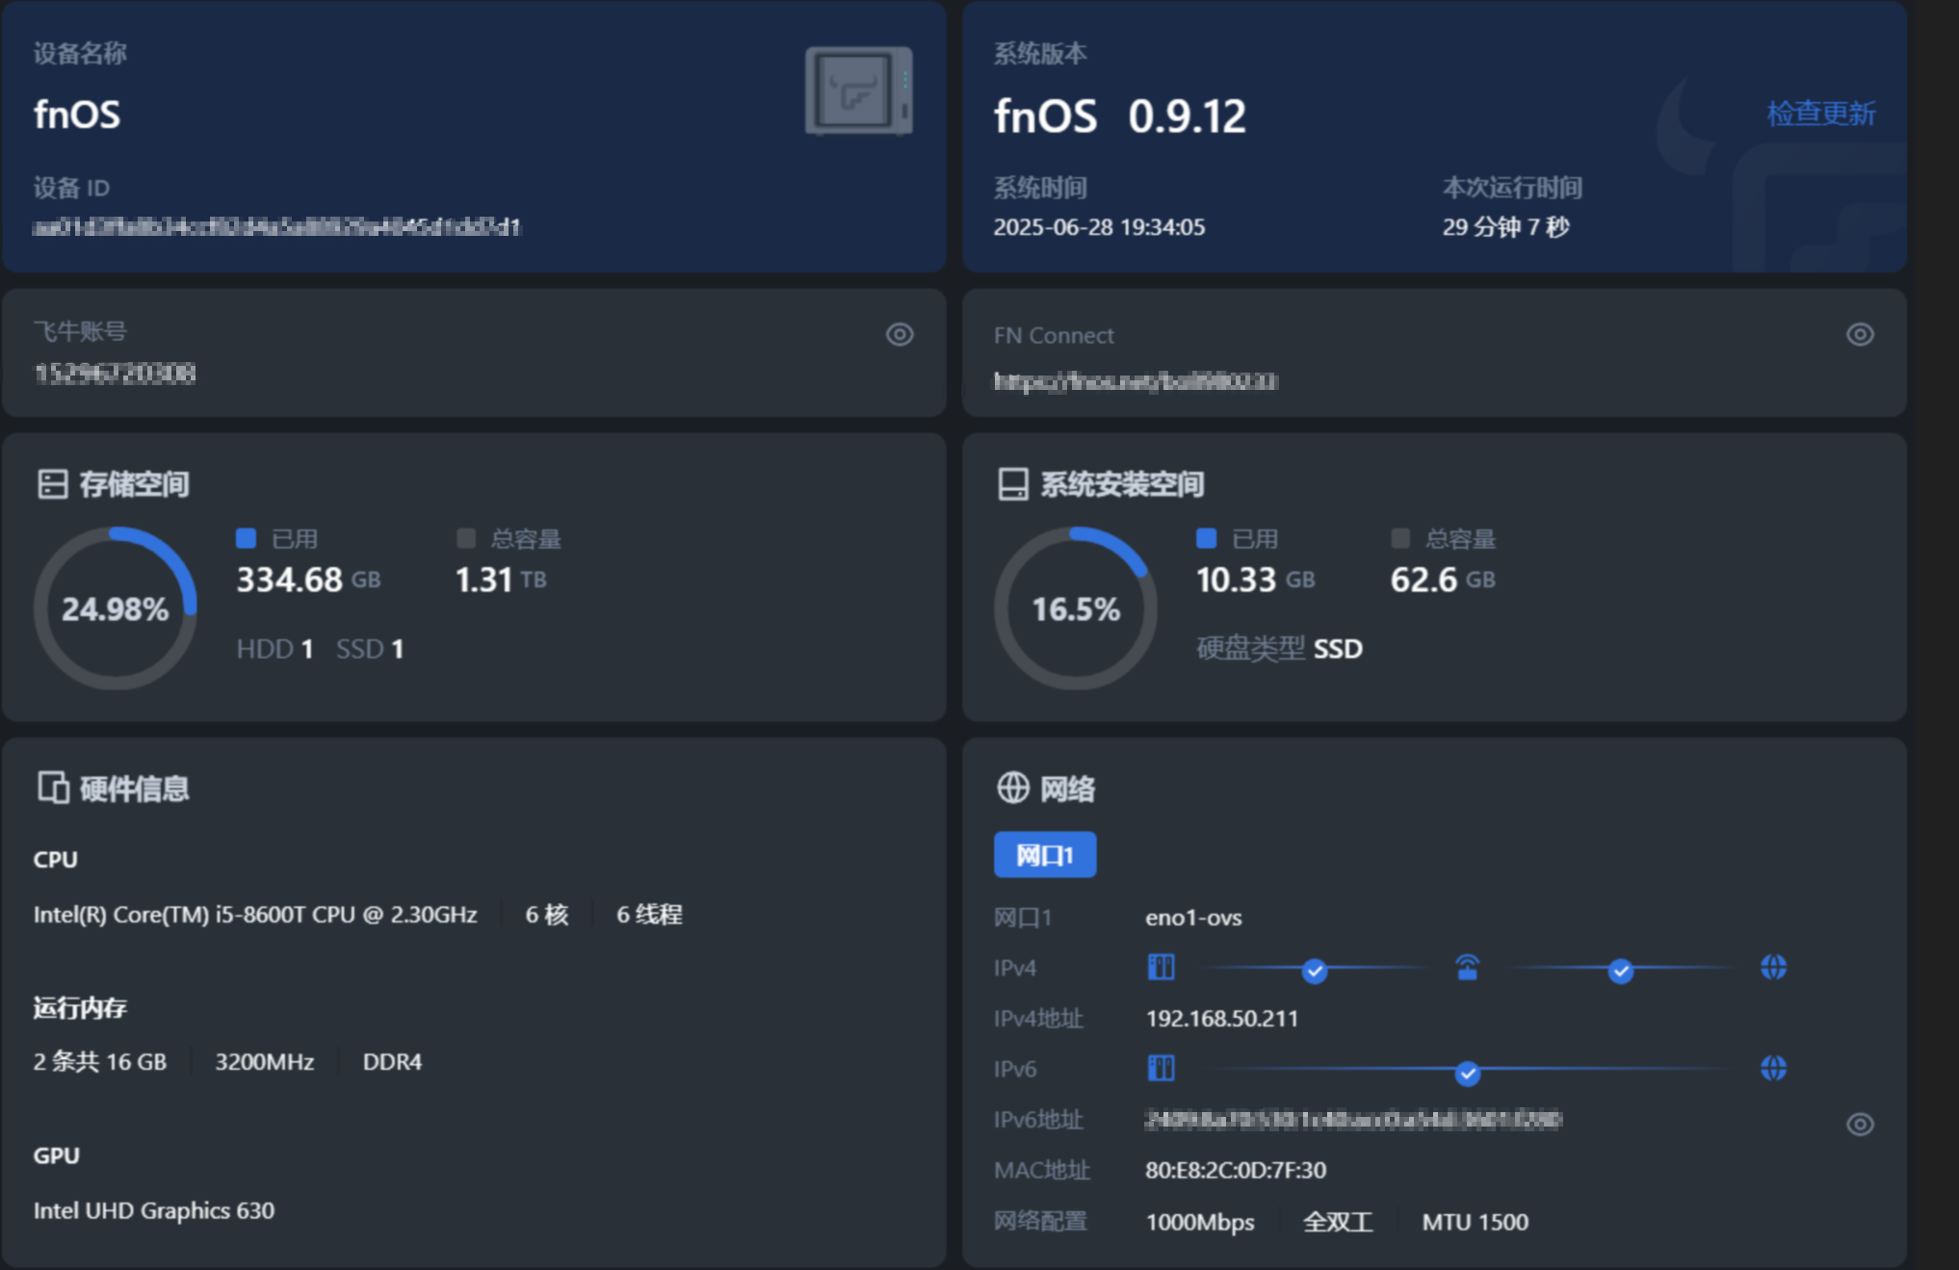Viewport: 1959px width, 1270px height.
Task: Click the 网络 globe icon
Action: [1012, 788]
